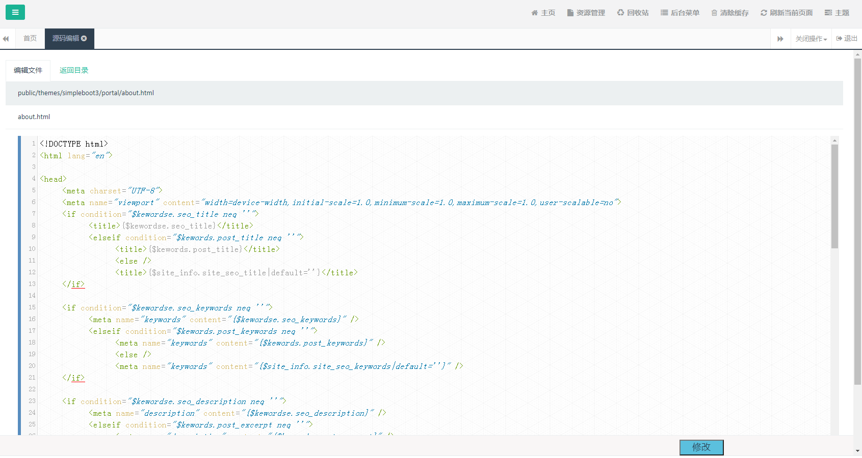Click the elseif post_title condition line
Image resolution: width=862 pixels, height=458 pixels.
click(x=196, y=238)
